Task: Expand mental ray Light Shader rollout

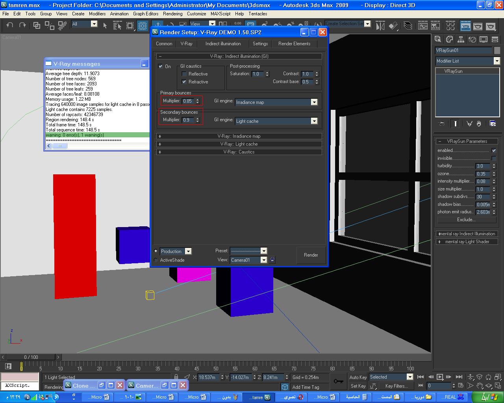Action: click(x=467, y=242)
